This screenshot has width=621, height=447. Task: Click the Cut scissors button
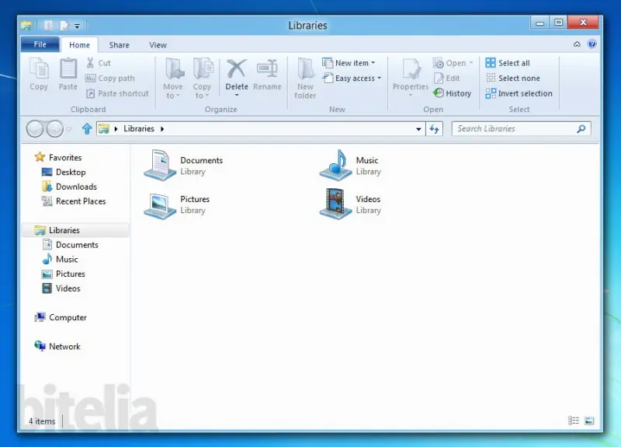click(99, 63)
